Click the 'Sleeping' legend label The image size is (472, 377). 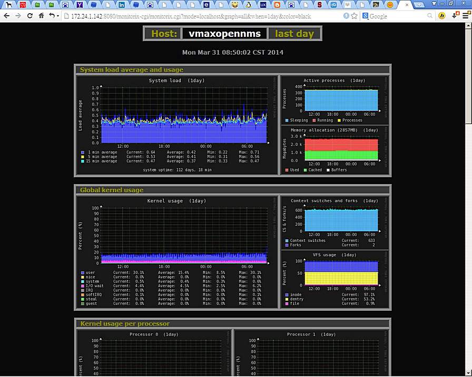point(299,120)
